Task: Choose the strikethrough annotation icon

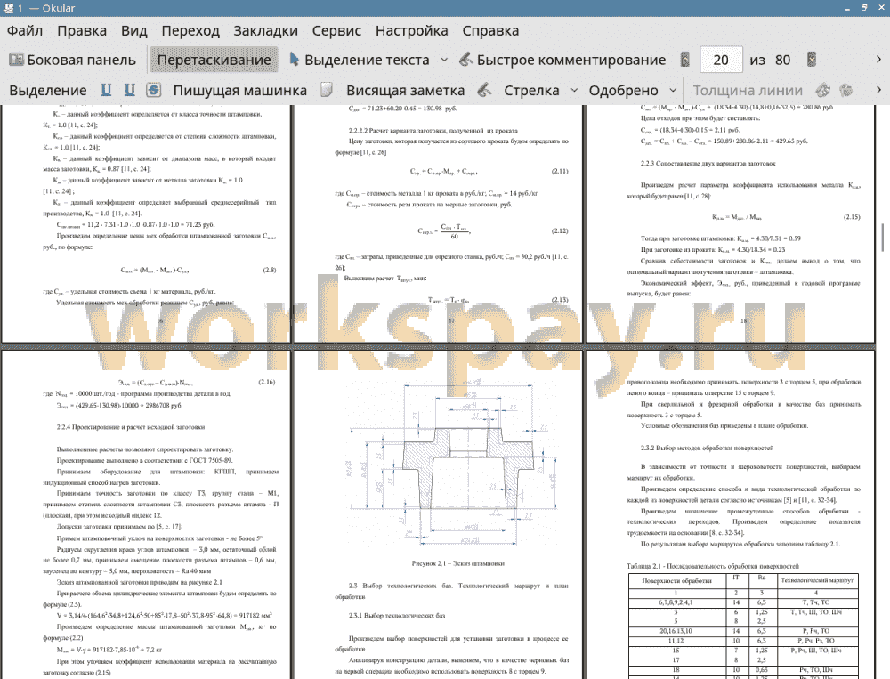Action: pyautogui.click(x=153, y=90)
